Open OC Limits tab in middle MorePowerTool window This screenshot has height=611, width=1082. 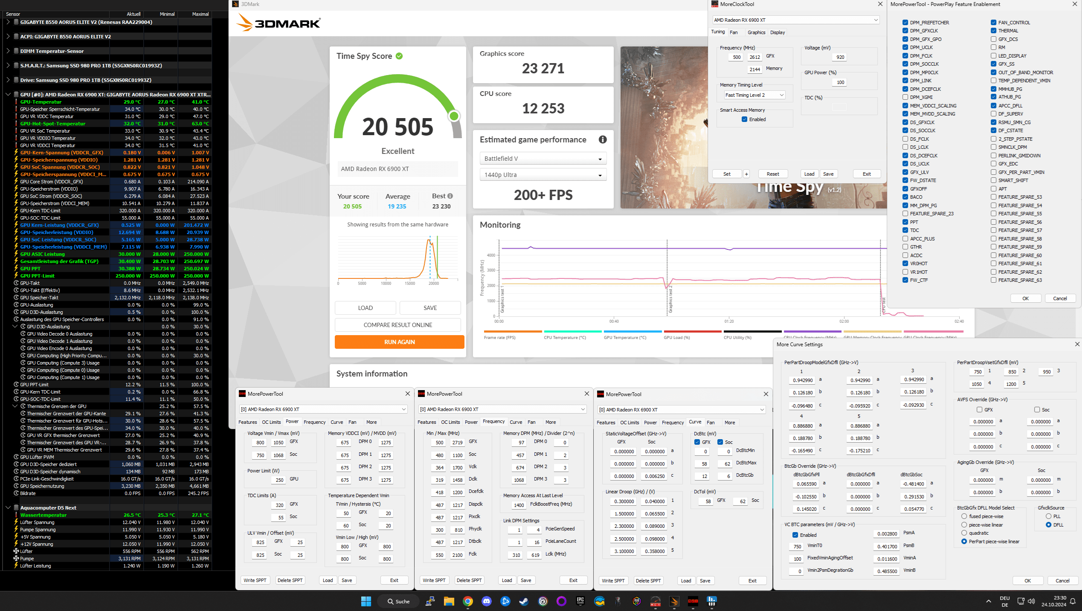(x=450, y=422)
